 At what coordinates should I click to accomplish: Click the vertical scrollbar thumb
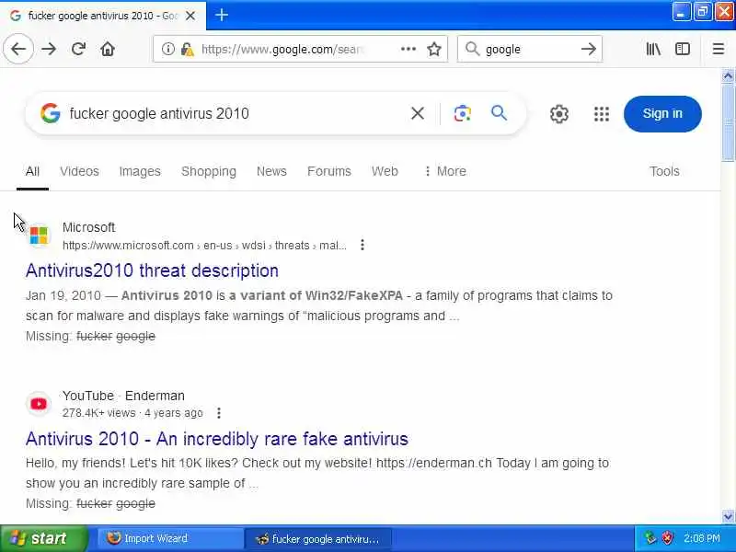(x=728, y=122)
